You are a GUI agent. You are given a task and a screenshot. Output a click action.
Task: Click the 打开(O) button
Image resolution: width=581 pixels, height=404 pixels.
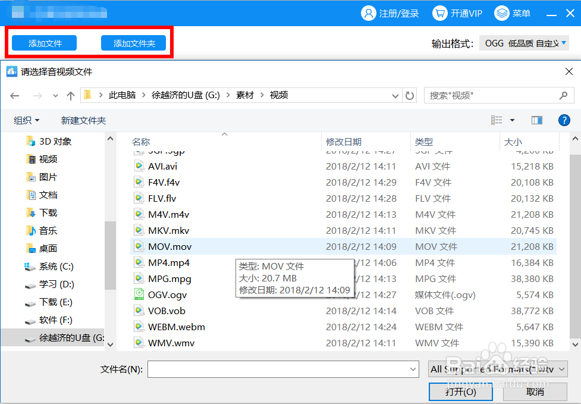click(x=460, y=392)
